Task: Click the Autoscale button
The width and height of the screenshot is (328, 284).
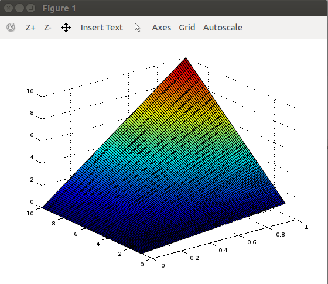Action: coord(223,28)
